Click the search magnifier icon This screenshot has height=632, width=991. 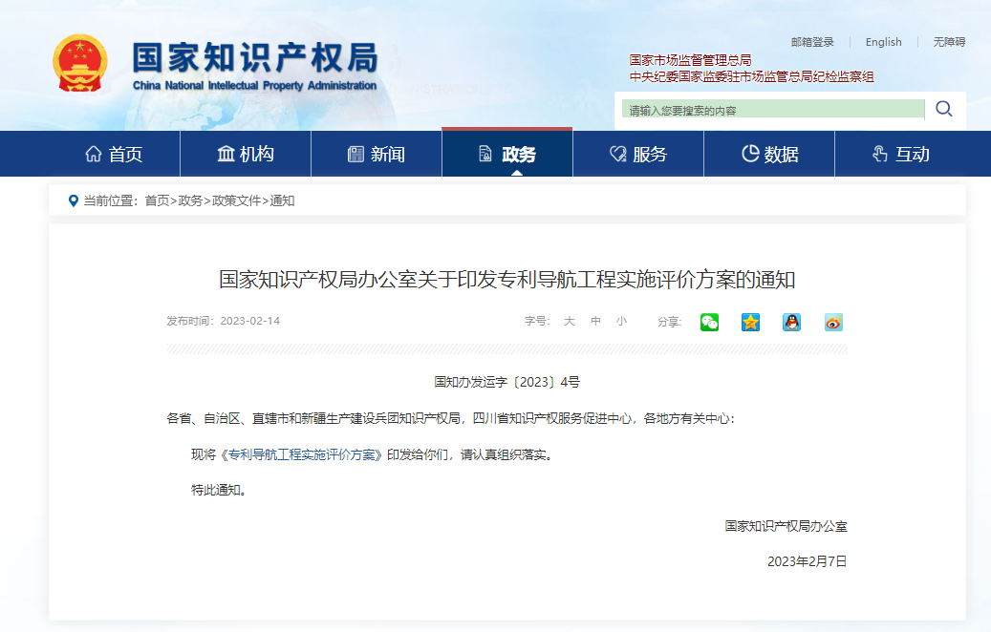click(x=944, y=109)
